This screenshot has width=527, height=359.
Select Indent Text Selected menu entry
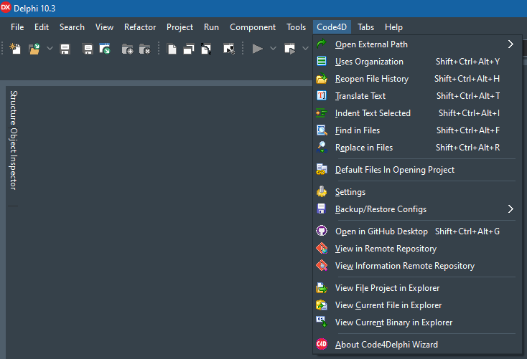coord(417,113)
